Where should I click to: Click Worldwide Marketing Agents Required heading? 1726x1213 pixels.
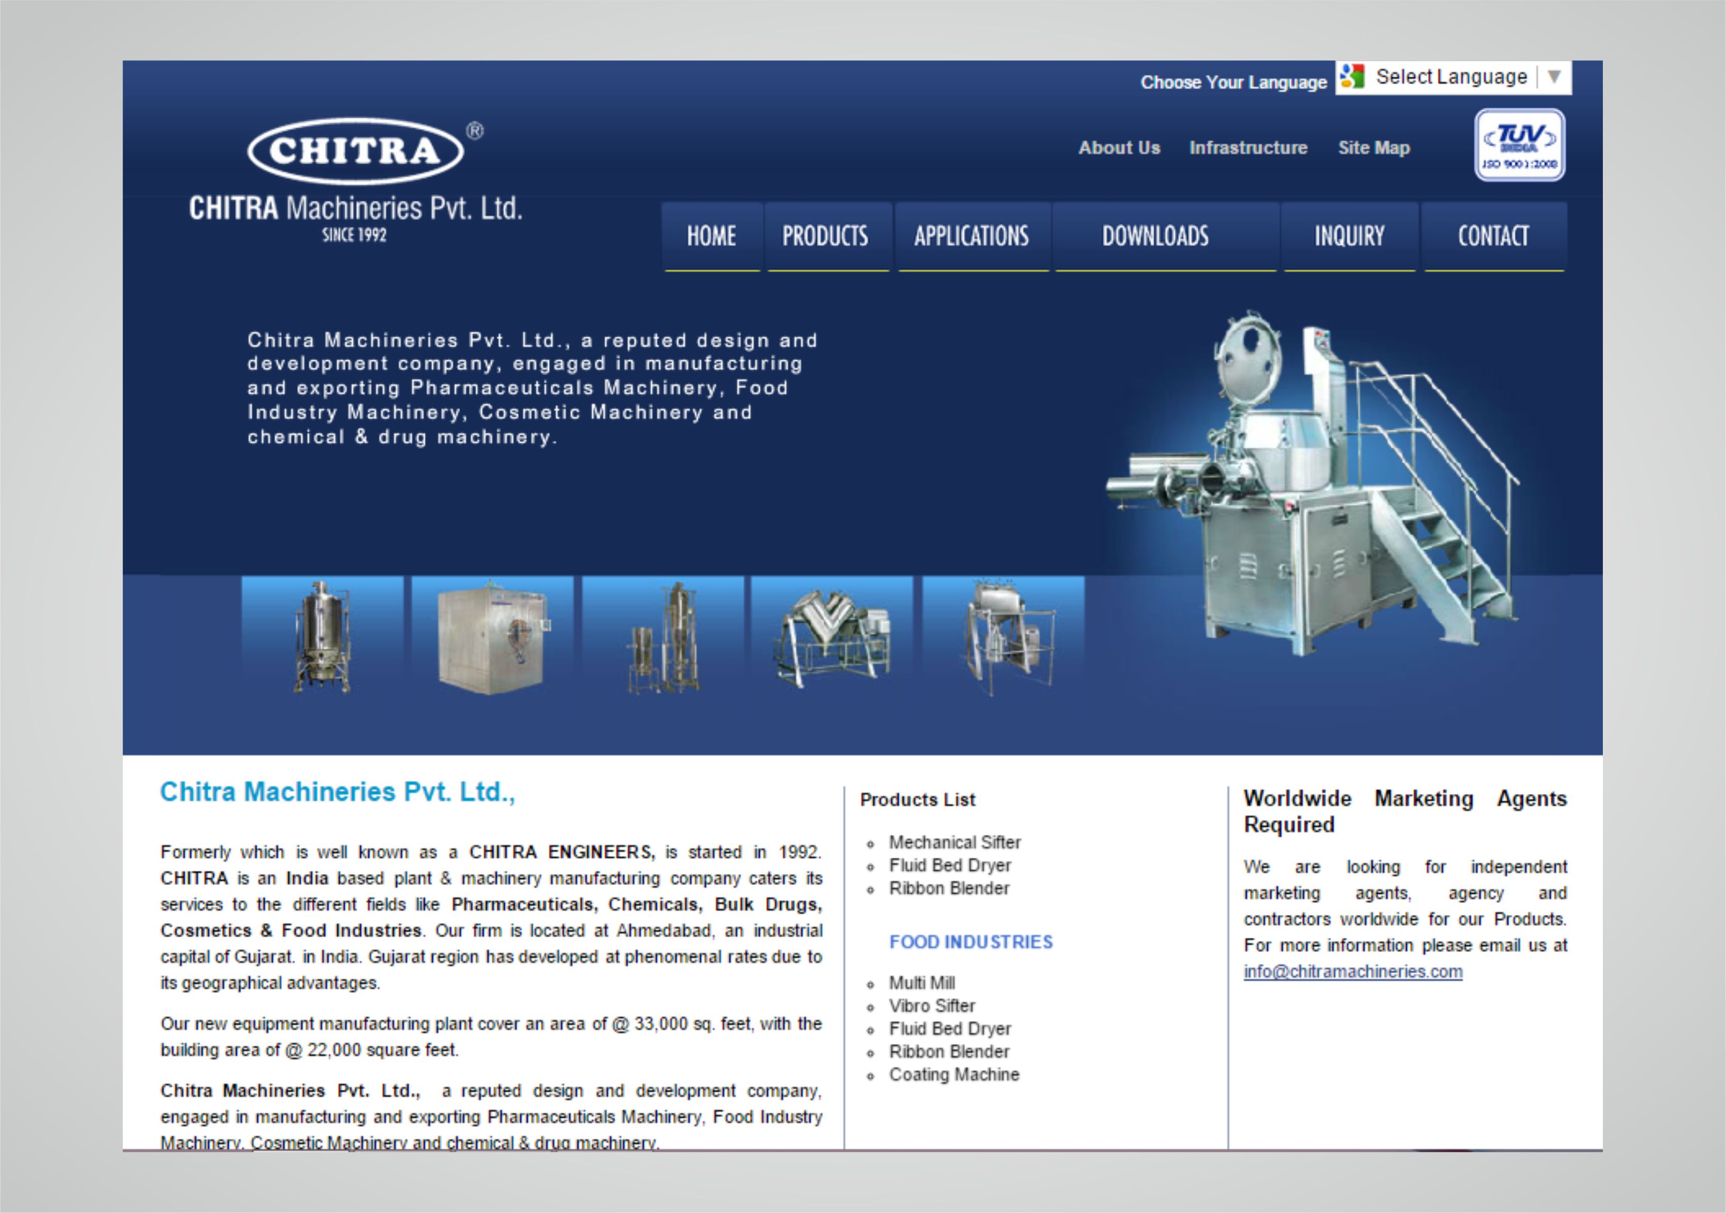[1405, 812]
